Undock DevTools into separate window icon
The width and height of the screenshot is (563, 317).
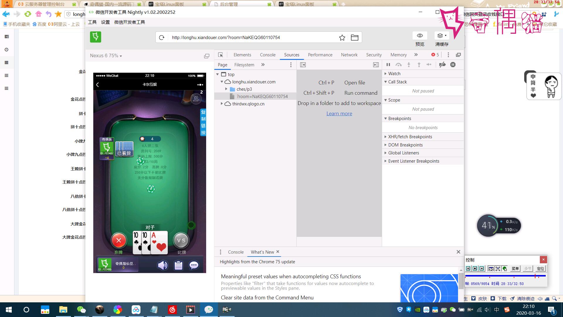point(458,55)
